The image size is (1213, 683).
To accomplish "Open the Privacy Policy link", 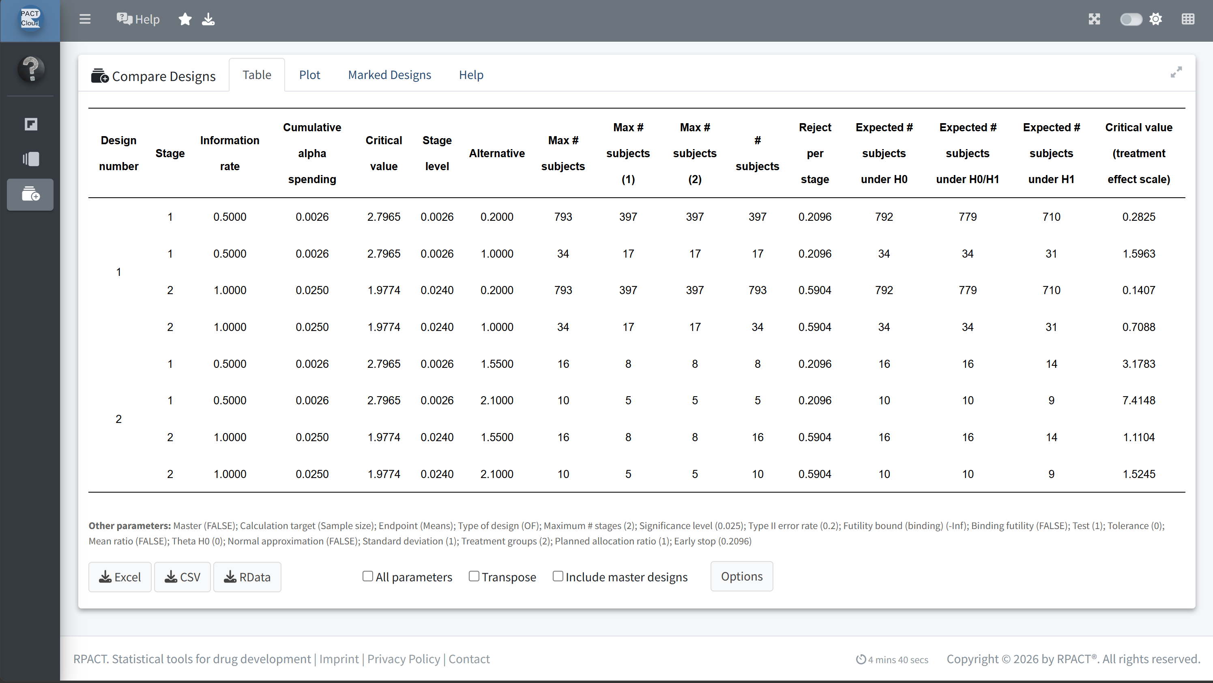I will point(404,659).
